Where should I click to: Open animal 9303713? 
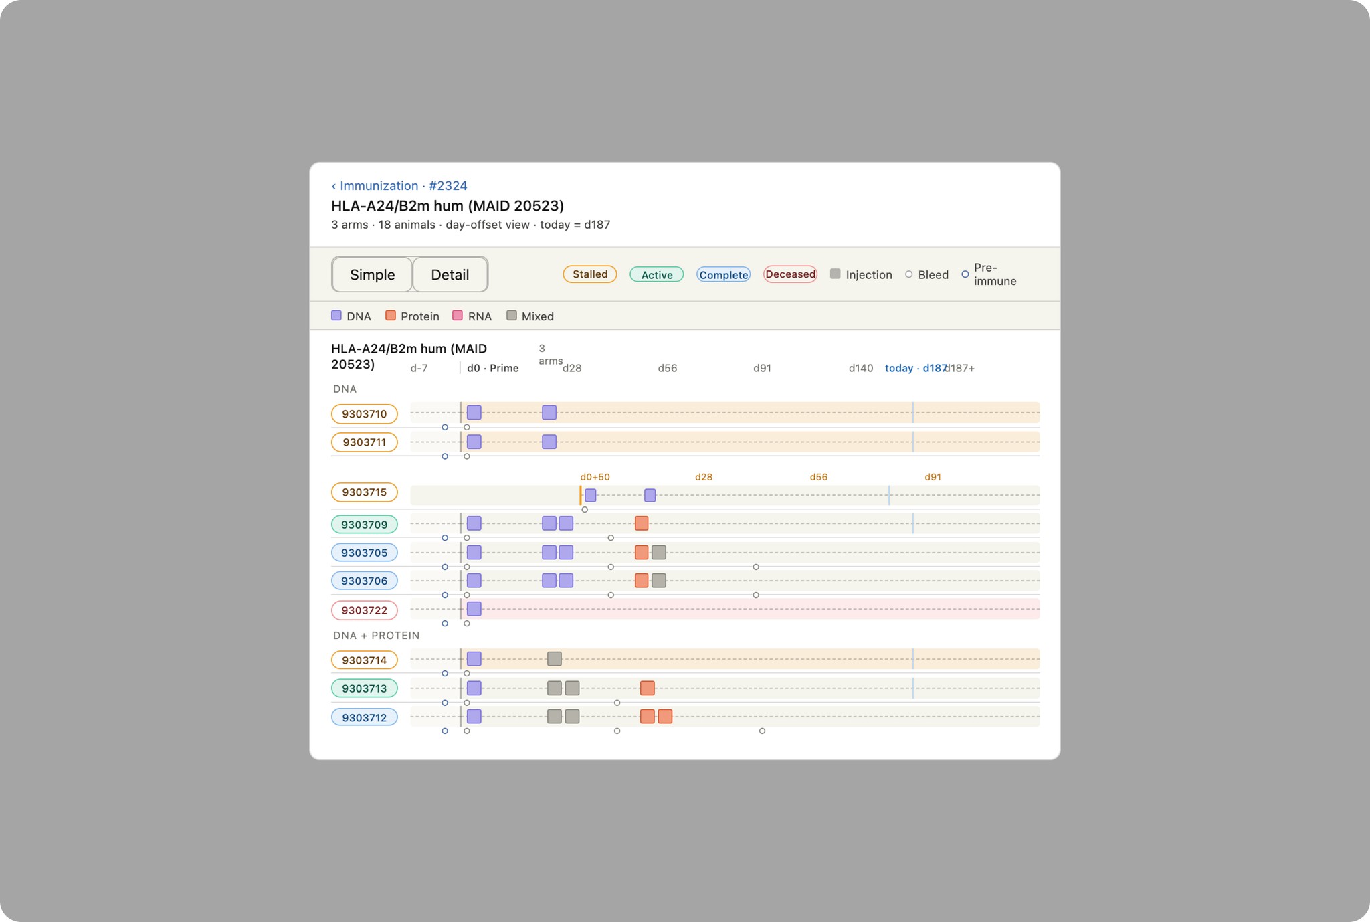point(364,688)
